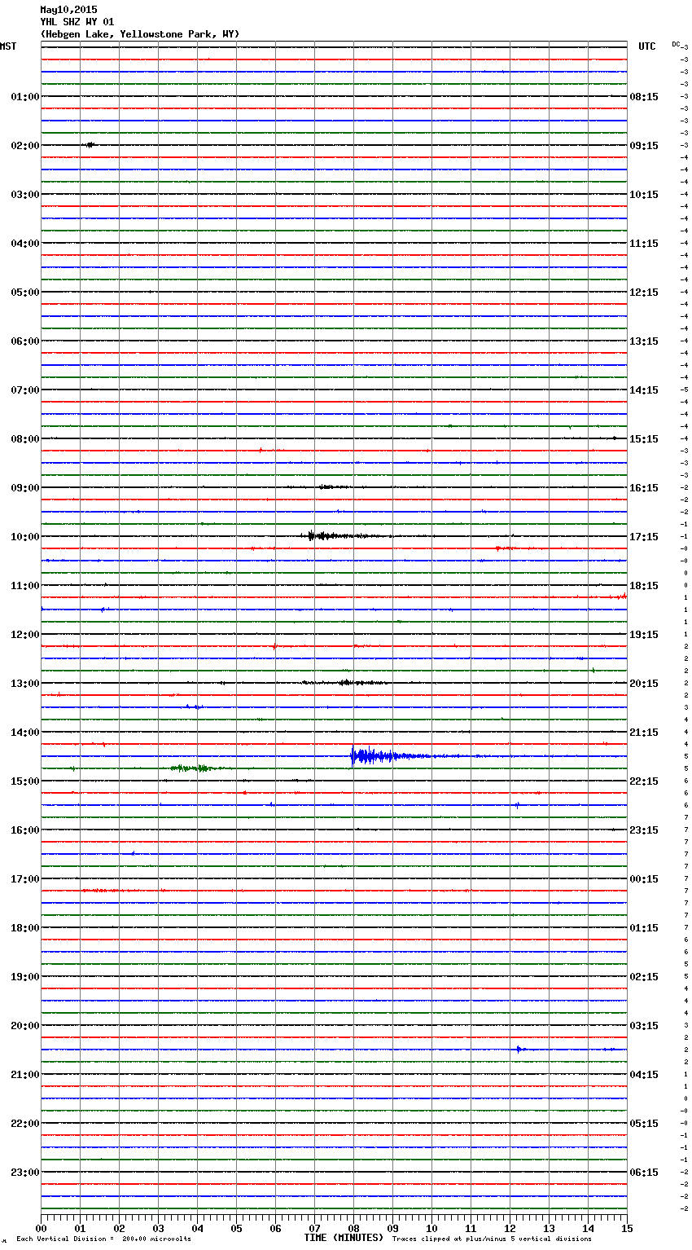
Task: Click the "DC" column header
Action: [676, 44]
